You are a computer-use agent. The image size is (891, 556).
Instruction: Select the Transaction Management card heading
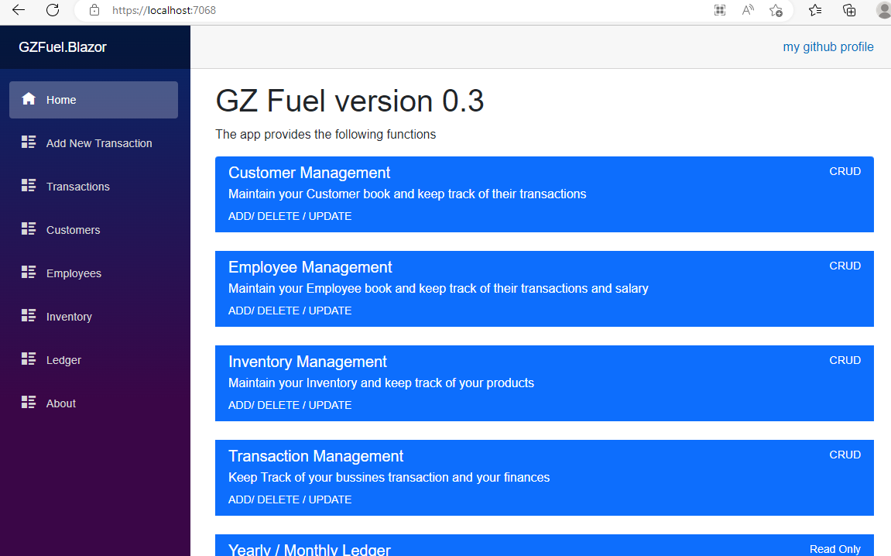[x=316, y=456]
